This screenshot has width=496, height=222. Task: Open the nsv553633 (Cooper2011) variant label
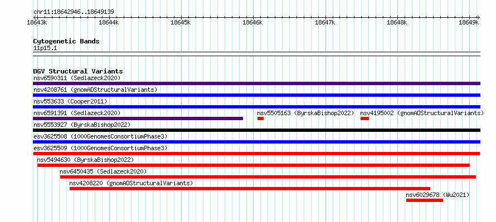pyautogui.click(x=70, y=101)
